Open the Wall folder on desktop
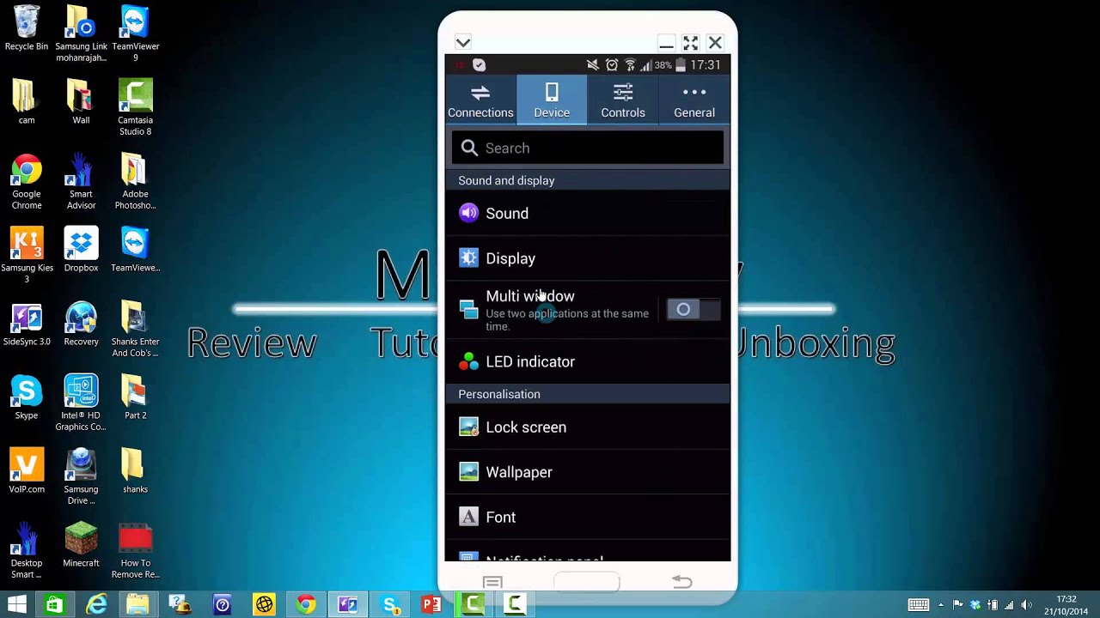 tap(81, 102)
